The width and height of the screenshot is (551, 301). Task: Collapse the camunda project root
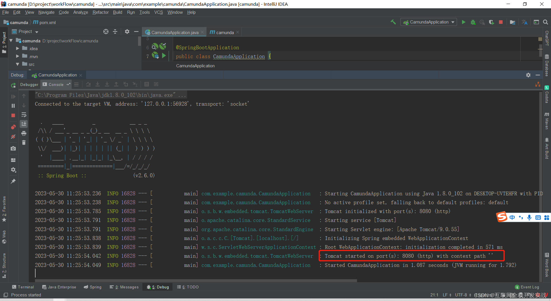tap(11, 41)
